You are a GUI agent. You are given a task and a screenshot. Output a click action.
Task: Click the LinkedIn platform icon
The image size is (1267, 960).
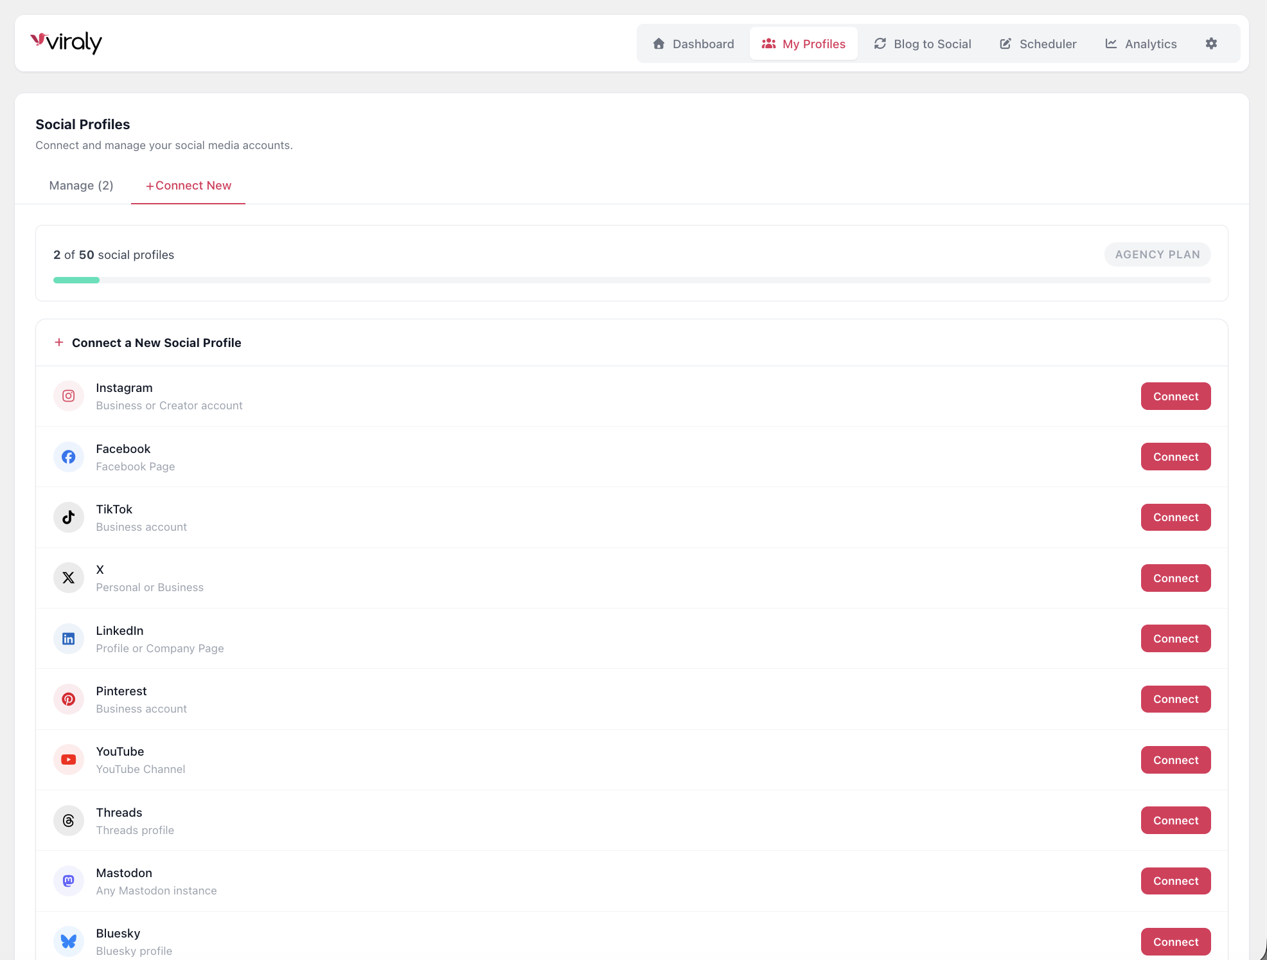(68, 638)
